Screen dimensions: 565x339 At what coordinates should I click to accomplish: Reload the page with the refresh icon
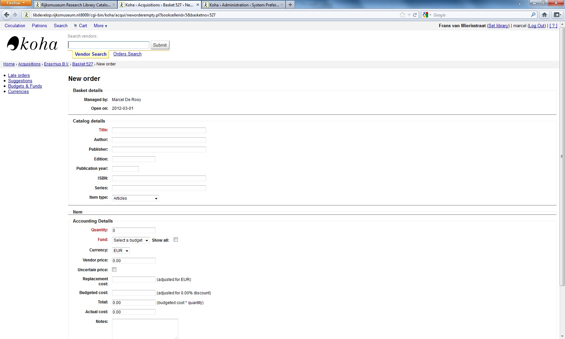(x=415, y=15)
